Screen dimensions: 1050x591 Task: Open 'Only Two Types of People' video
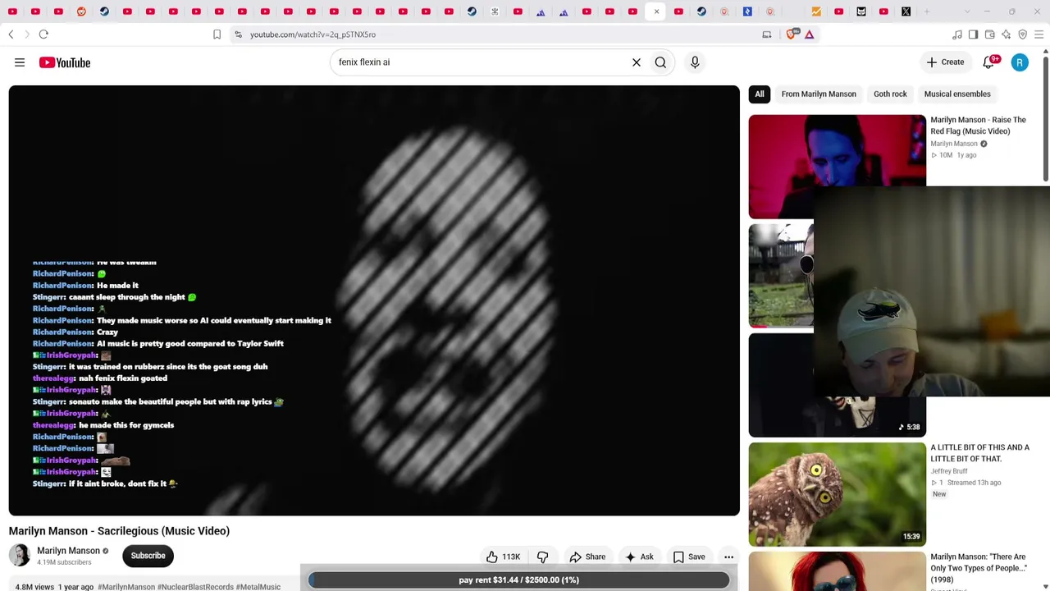pyautogui.click(x=978, y=568)
